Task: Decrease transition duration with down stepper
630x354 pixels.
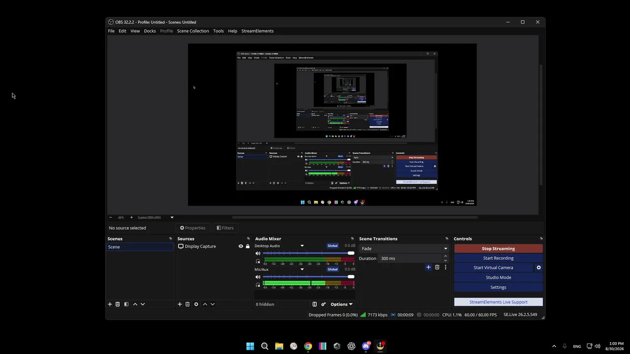Action: point(445,261)
